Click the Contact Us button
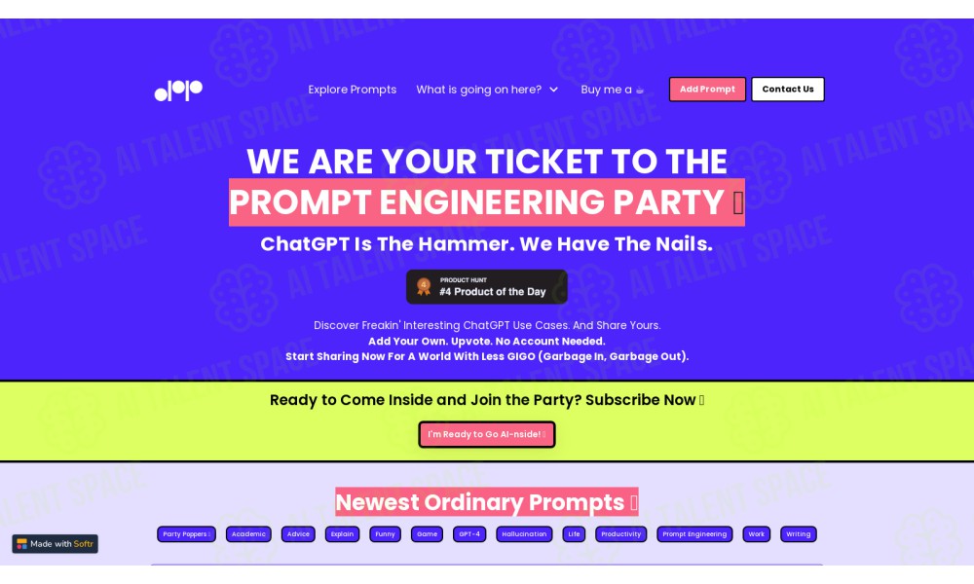Viewport: 974px width, 584px height. [x=788, y=90]
